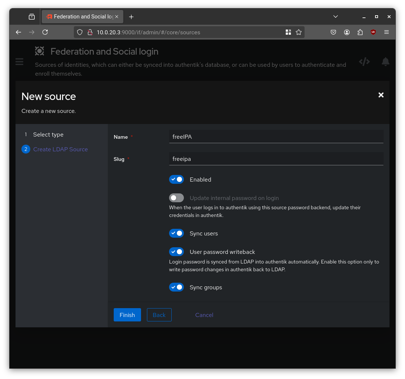Open the QR/extension grid icon in address bar
This screenshot has width=405, height=379.
[x=288, y=32]
